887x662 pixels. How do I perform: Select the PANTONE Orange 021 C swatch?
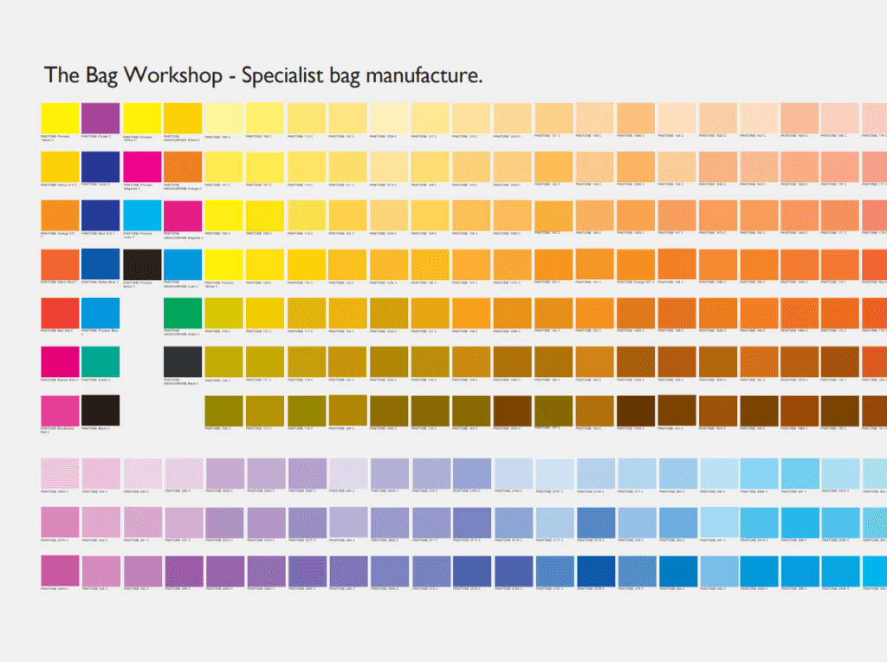coord(58,217)
